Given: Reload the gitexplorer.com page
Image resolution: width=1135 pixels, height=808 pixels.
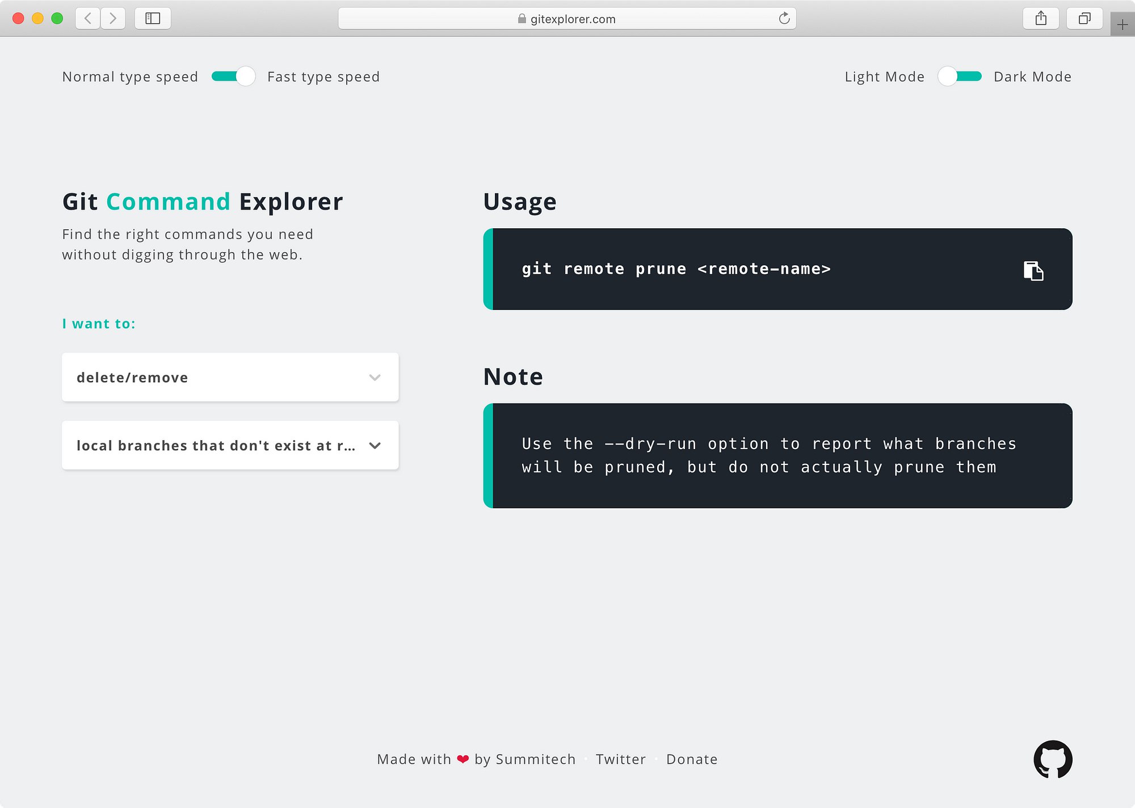Looking at the screenshot, I should (x=784, y=18).
